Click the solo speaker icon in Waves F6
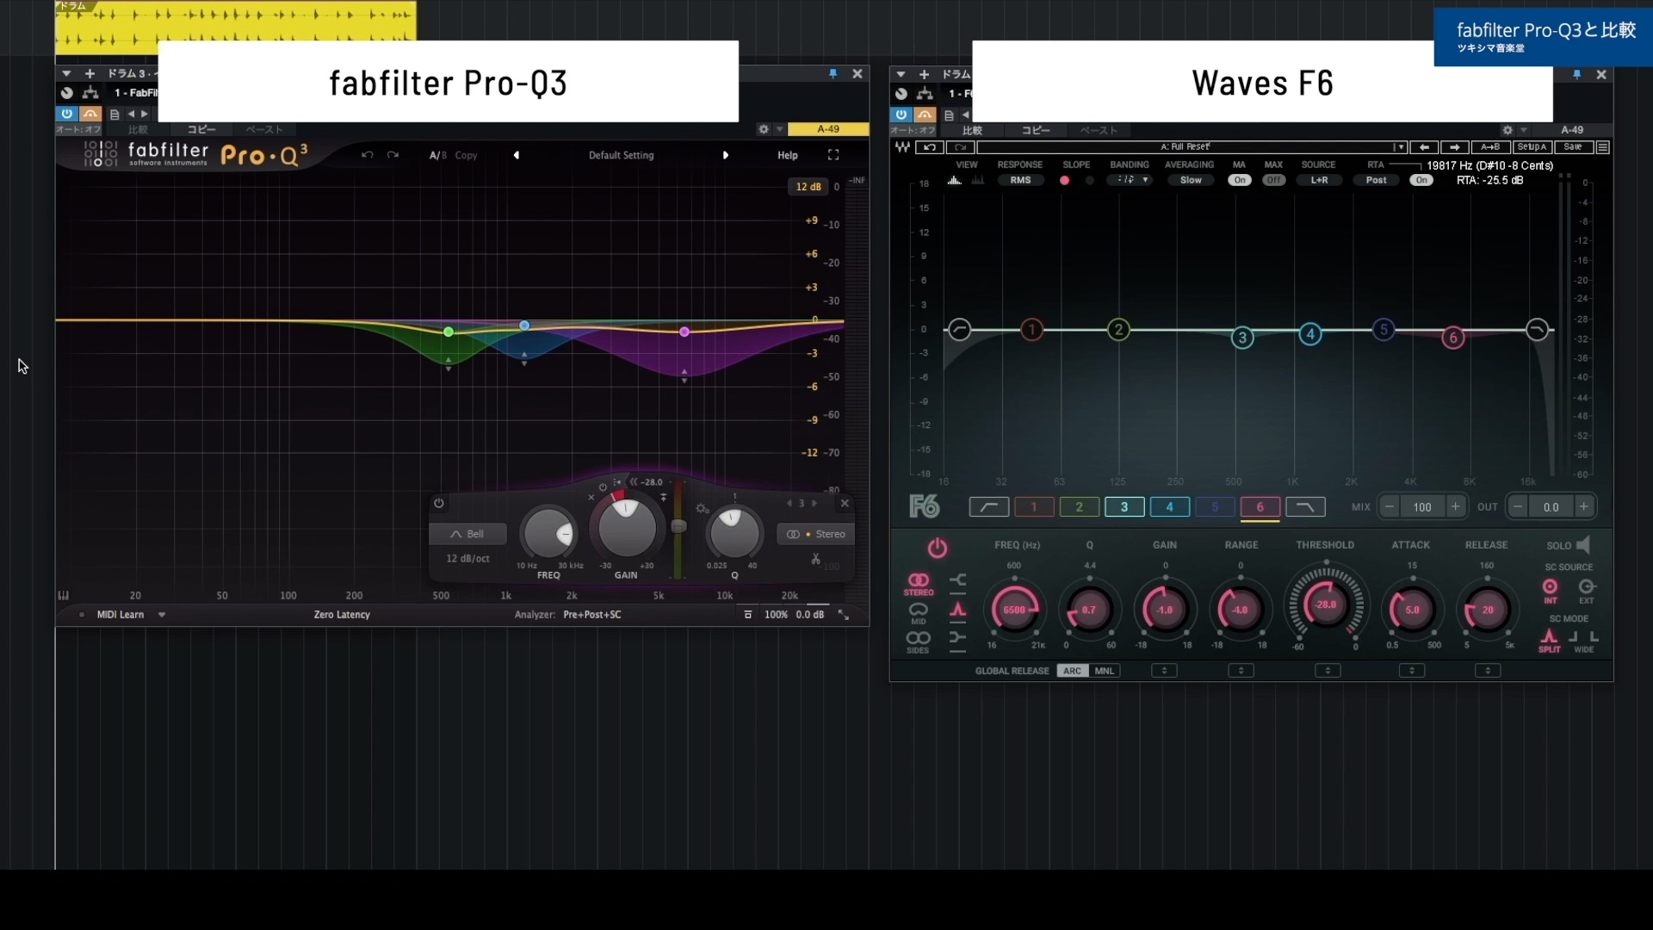This screenshot has height=930, width=1653. 1584,544
